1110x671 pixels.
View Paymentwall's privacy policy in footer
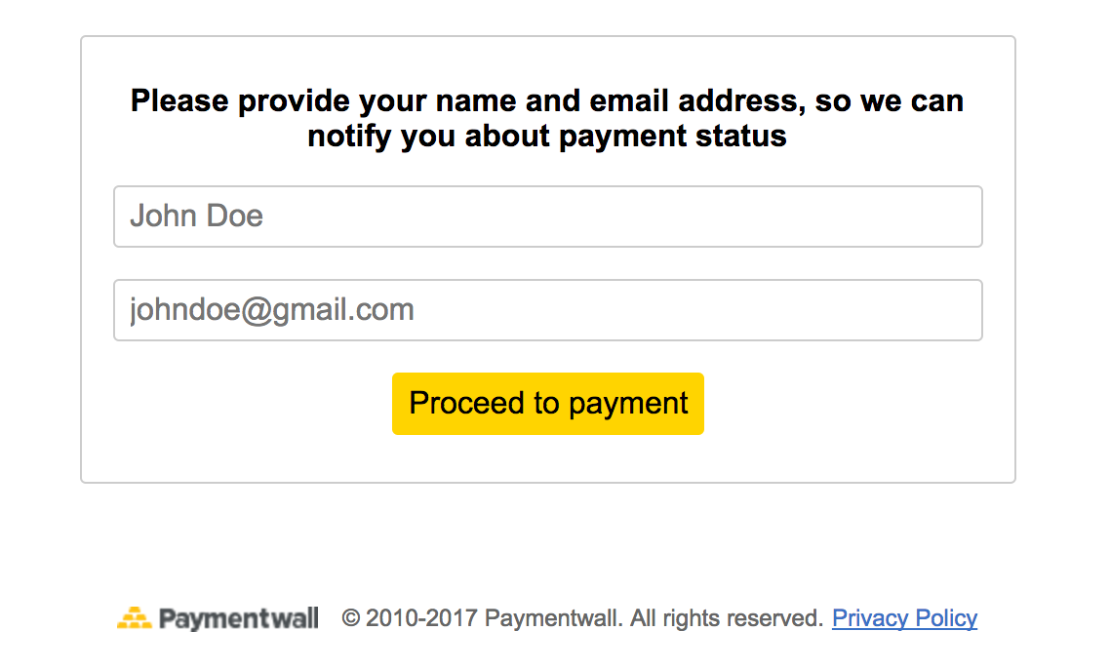(905, 618)
